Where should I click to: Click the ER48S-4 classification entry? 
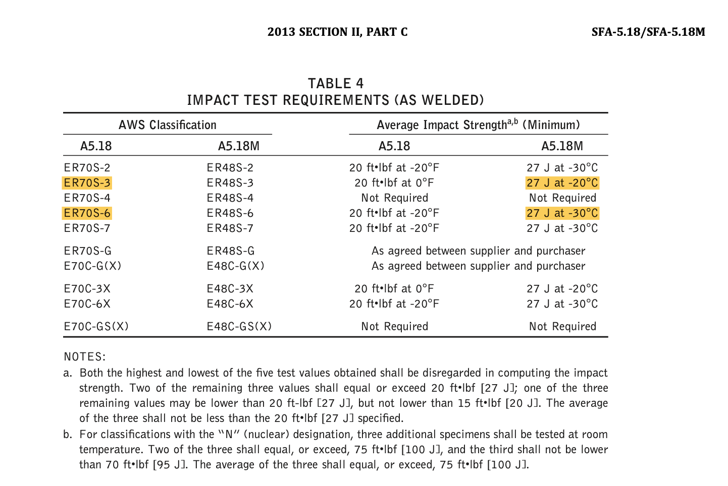coord(230,198)
